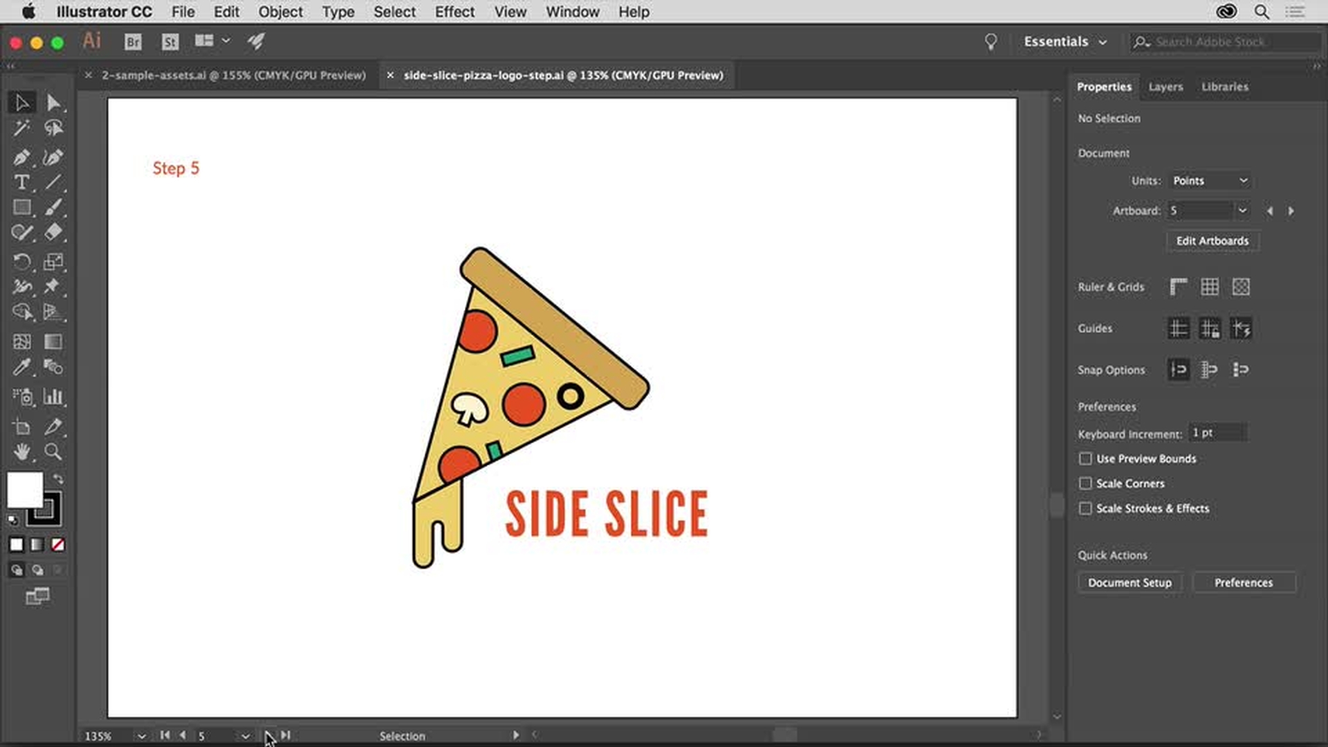
Task: Click artboard 5 navigation forward button
Action: pyautogui.click(x=271, y=735)
